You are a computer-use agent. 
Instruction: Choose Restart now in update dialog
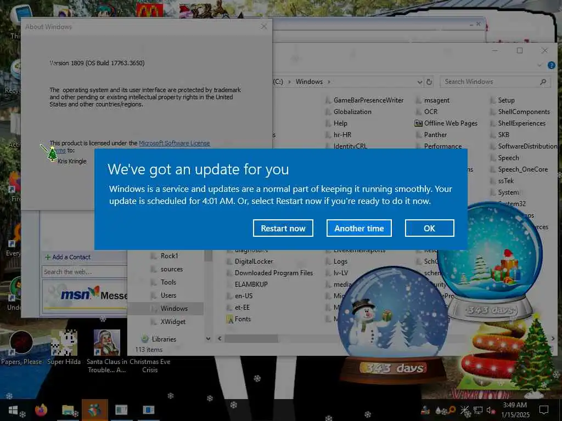283,229
